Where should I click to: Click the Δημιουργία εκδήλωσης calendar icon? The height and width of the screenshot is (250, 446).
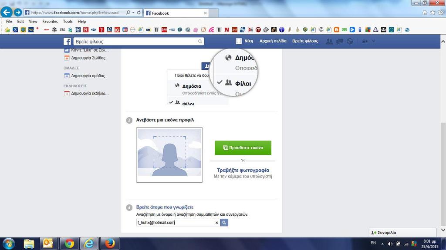point(67,93)
